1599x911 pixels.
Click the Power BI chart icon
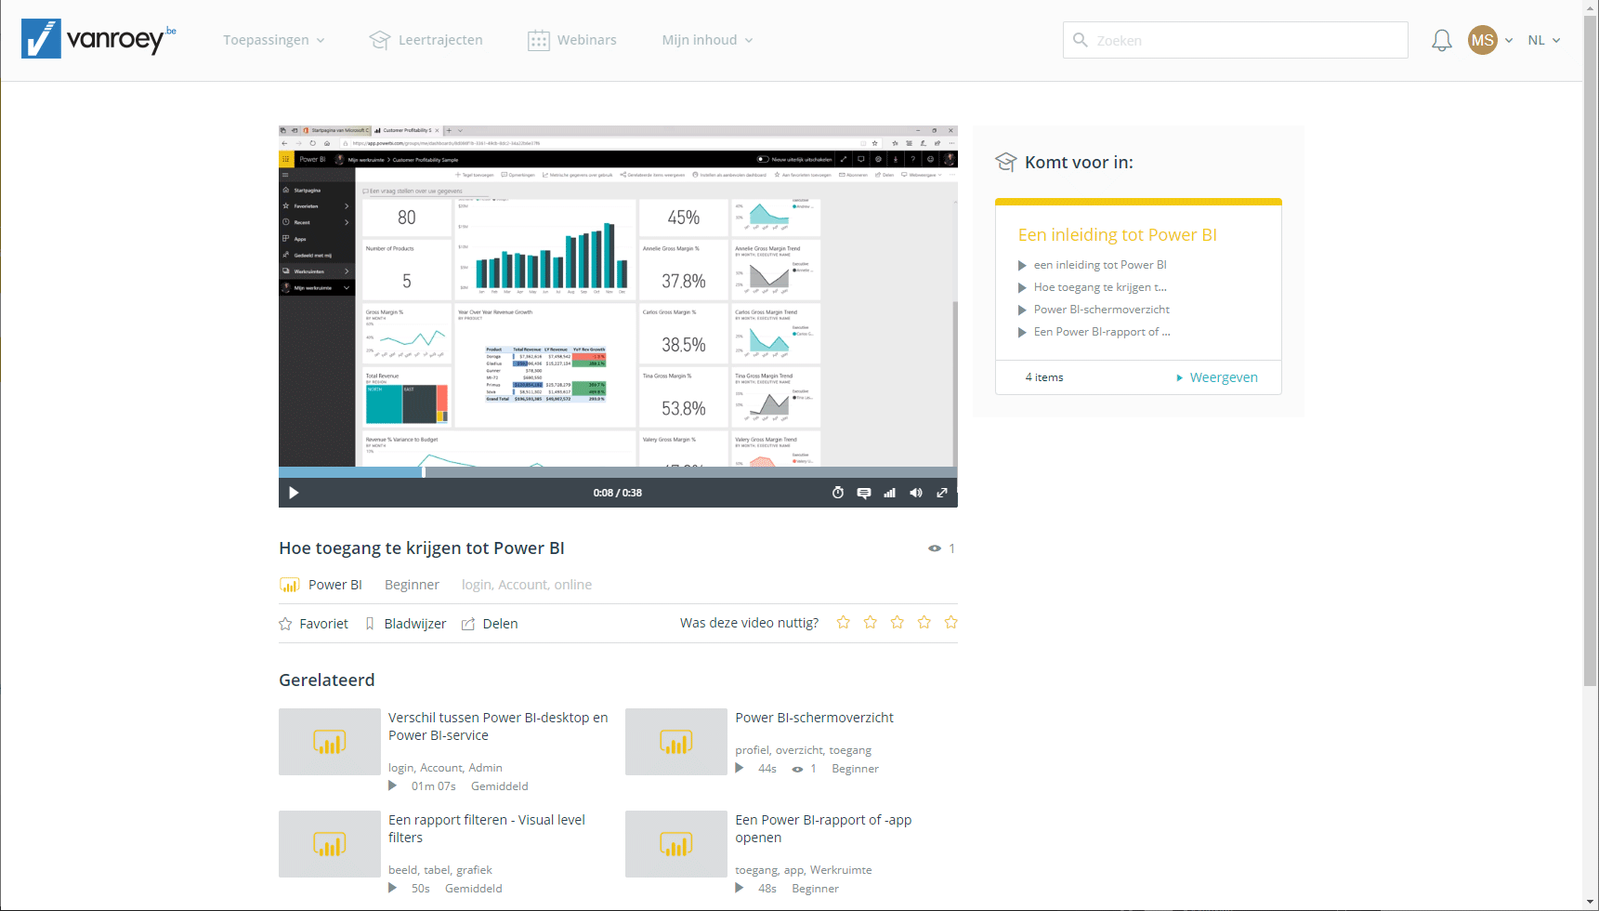pyautogui.click(x=290, y=585)
